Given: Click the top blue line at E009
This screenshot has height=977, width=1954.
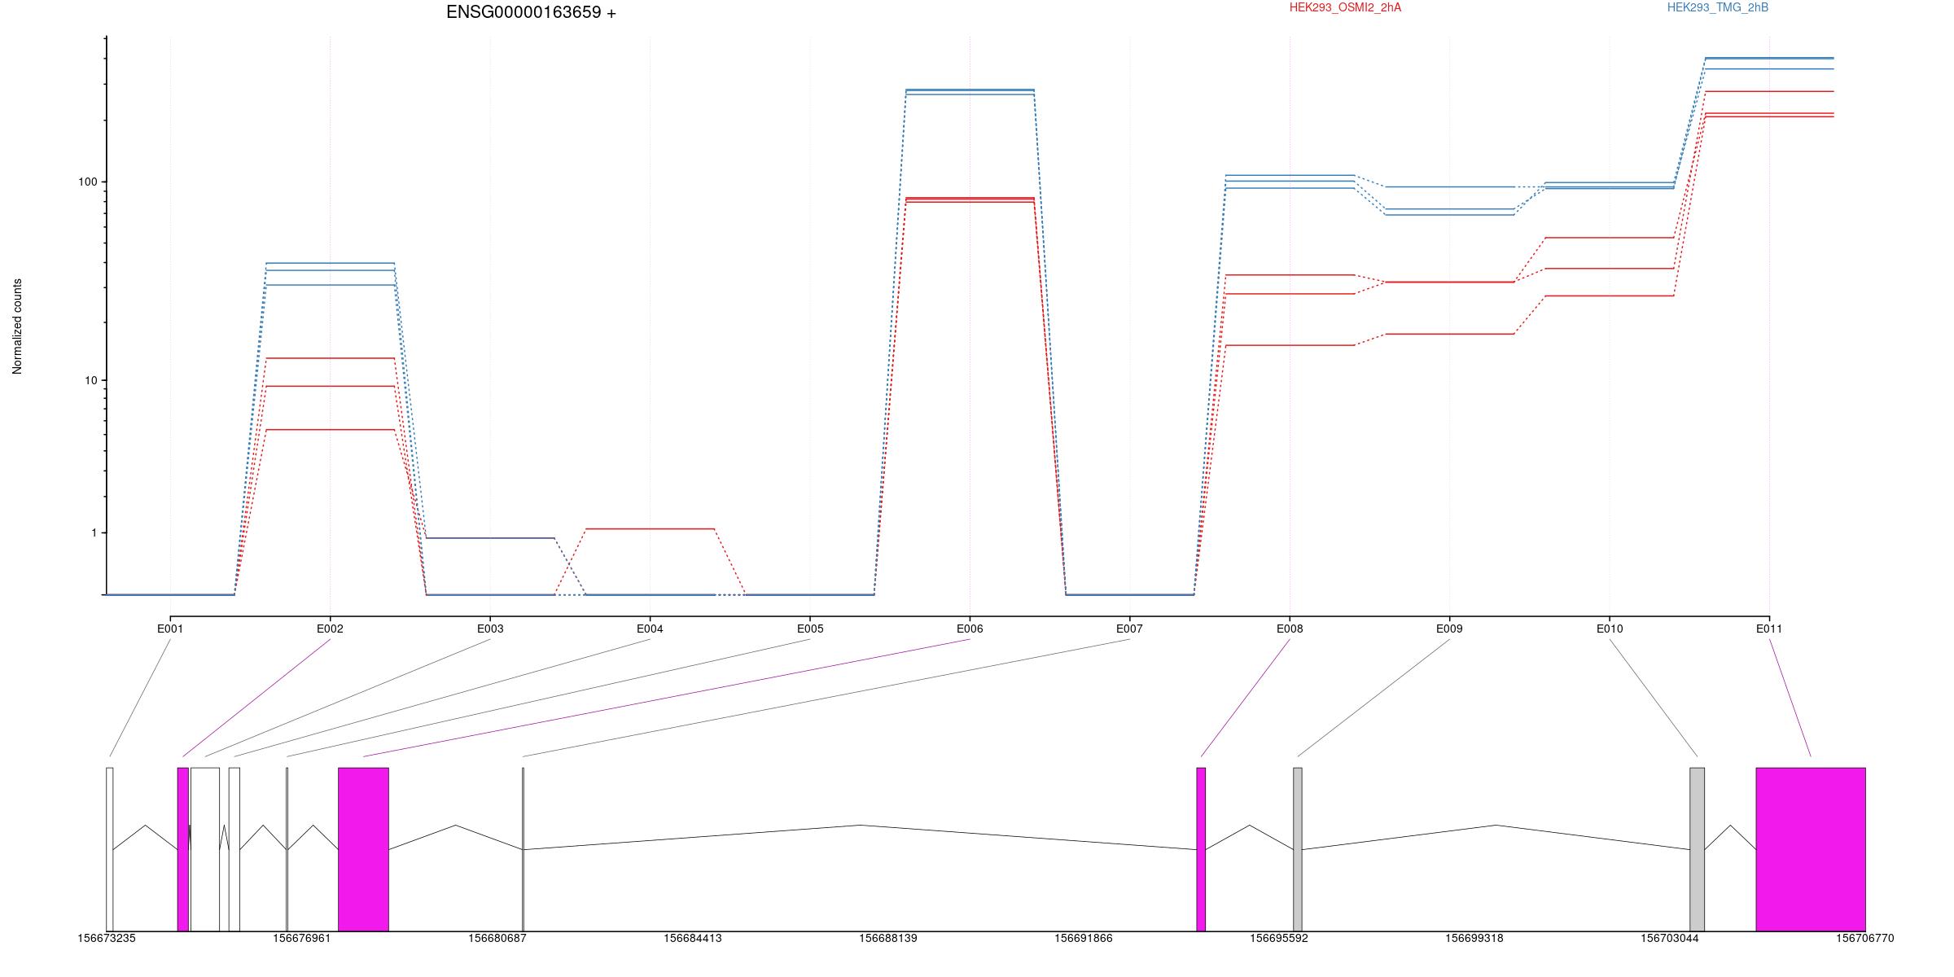Looking at the screenshot, I should (1449, 187).
